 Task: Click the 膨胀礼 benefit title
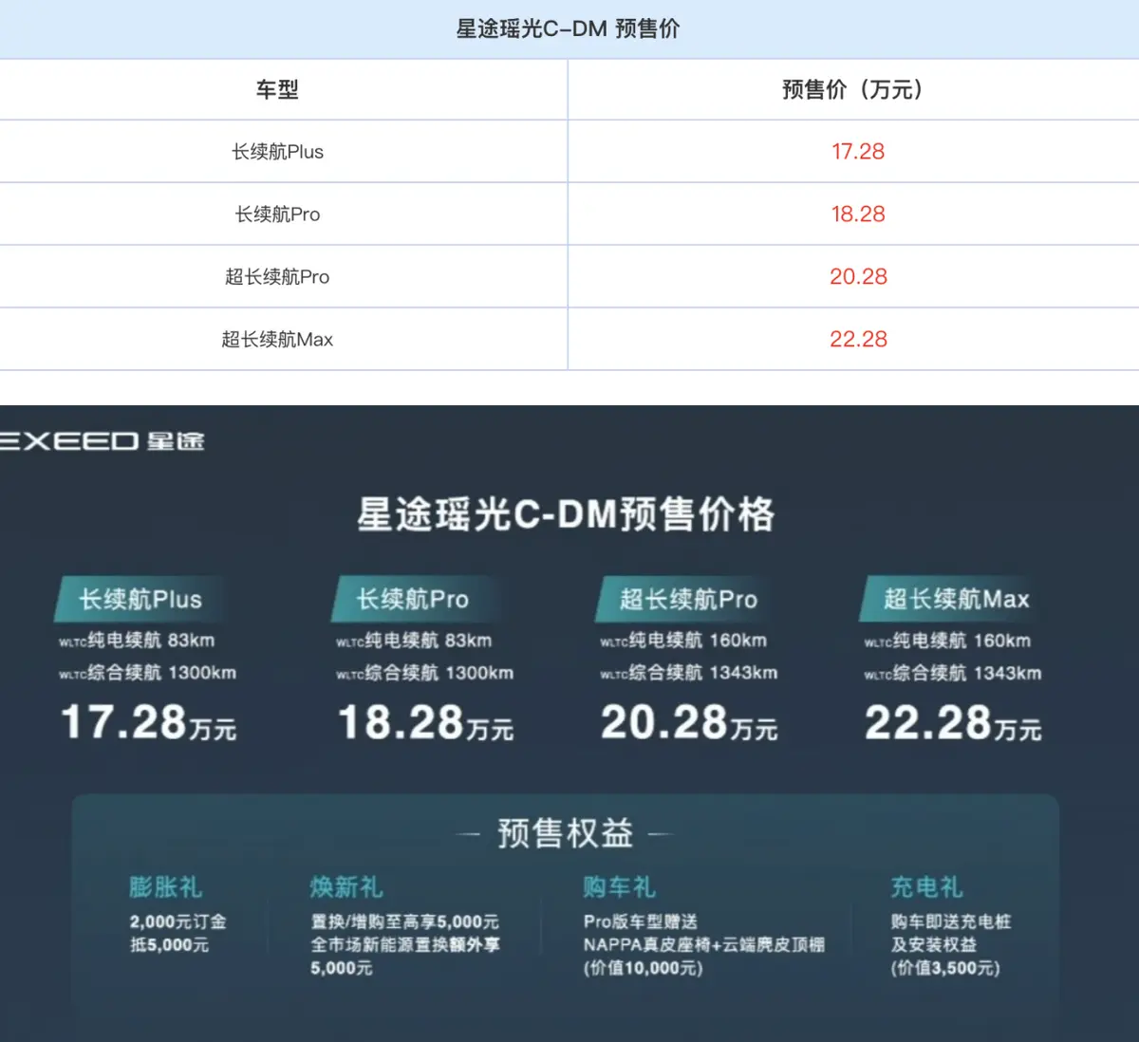(166, 887)
